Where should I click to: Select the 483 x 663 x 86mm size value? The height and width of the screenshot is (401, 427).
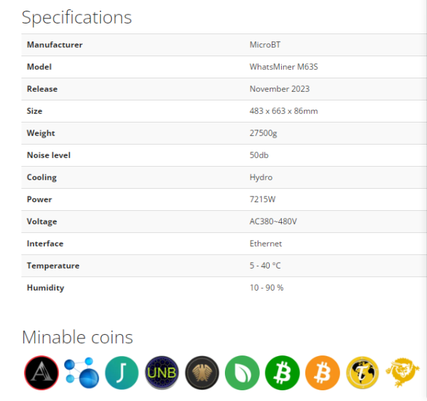[284, 111]
